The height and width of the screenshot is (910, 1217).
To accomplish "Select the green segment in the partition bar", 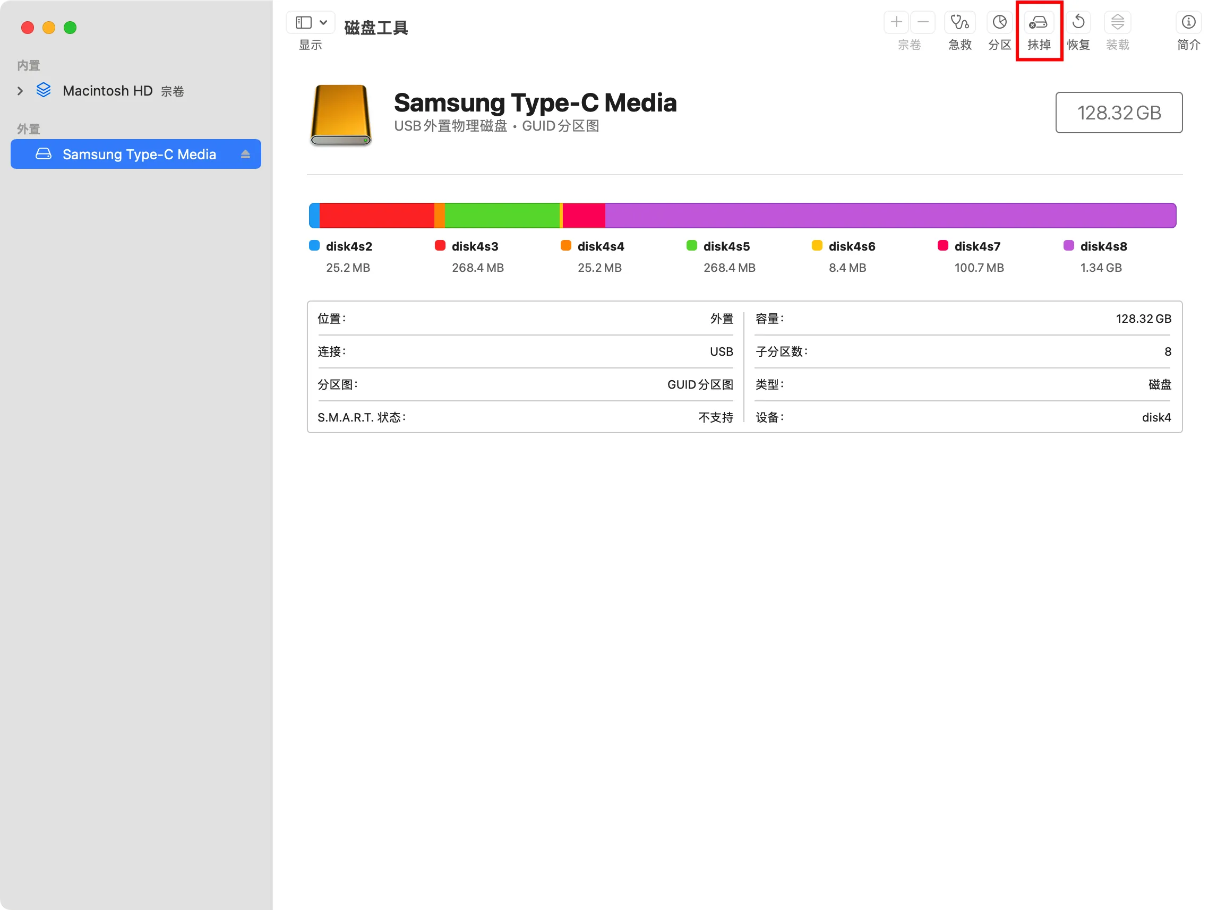I will coord(502,216).
